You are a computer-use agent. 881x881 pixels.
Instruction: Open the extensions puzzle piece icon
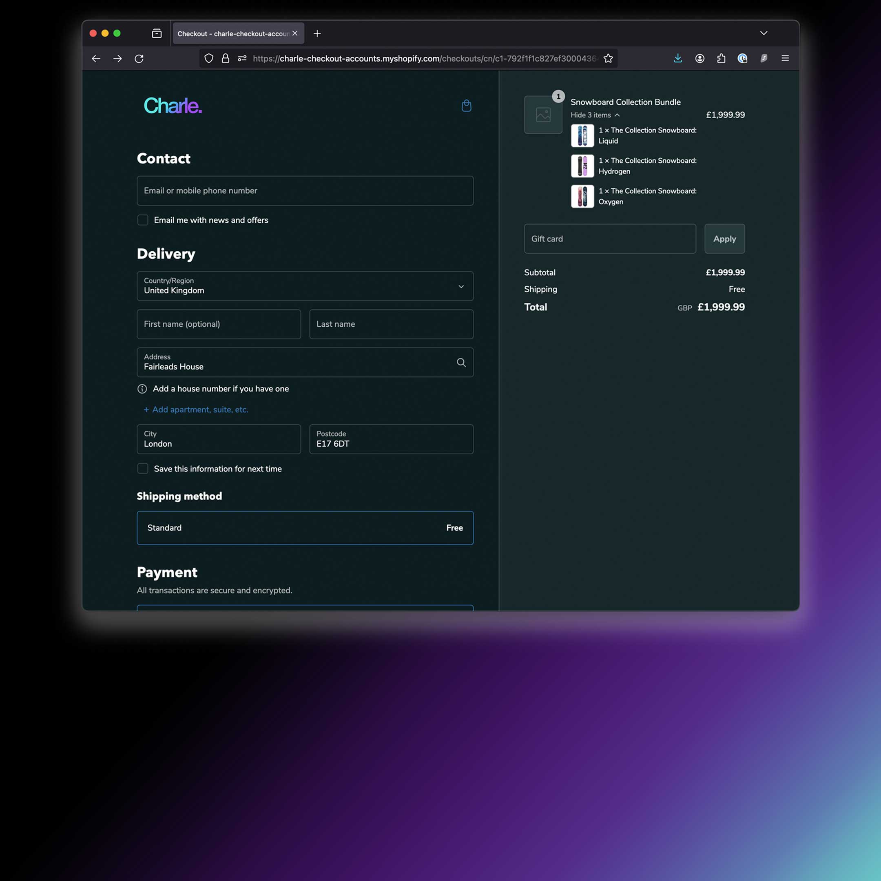[721, 58]
